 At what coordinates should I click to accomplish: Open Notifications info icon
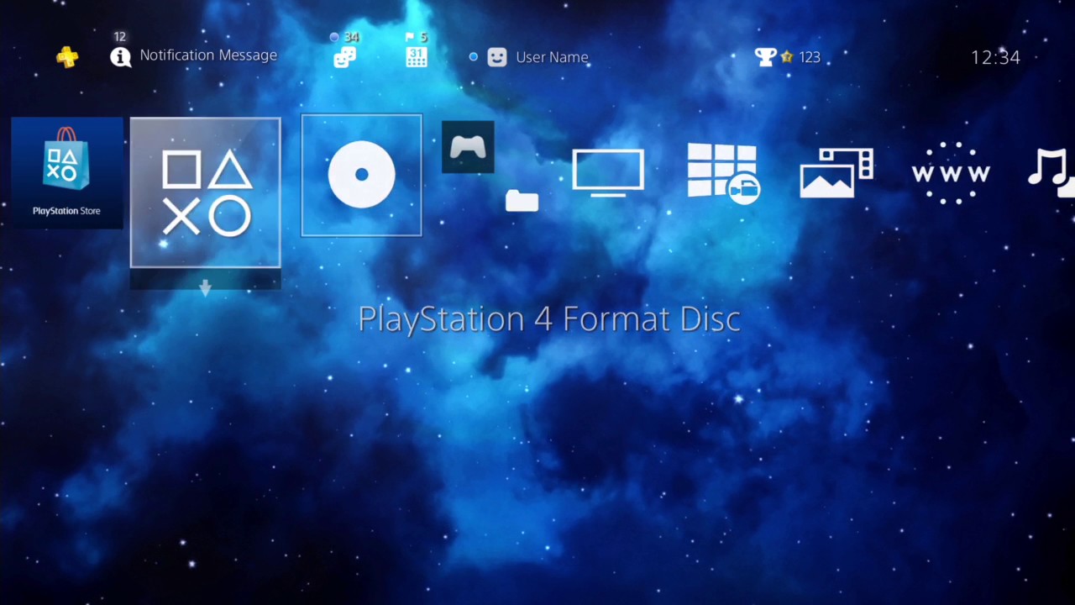(x=120, y=56)
